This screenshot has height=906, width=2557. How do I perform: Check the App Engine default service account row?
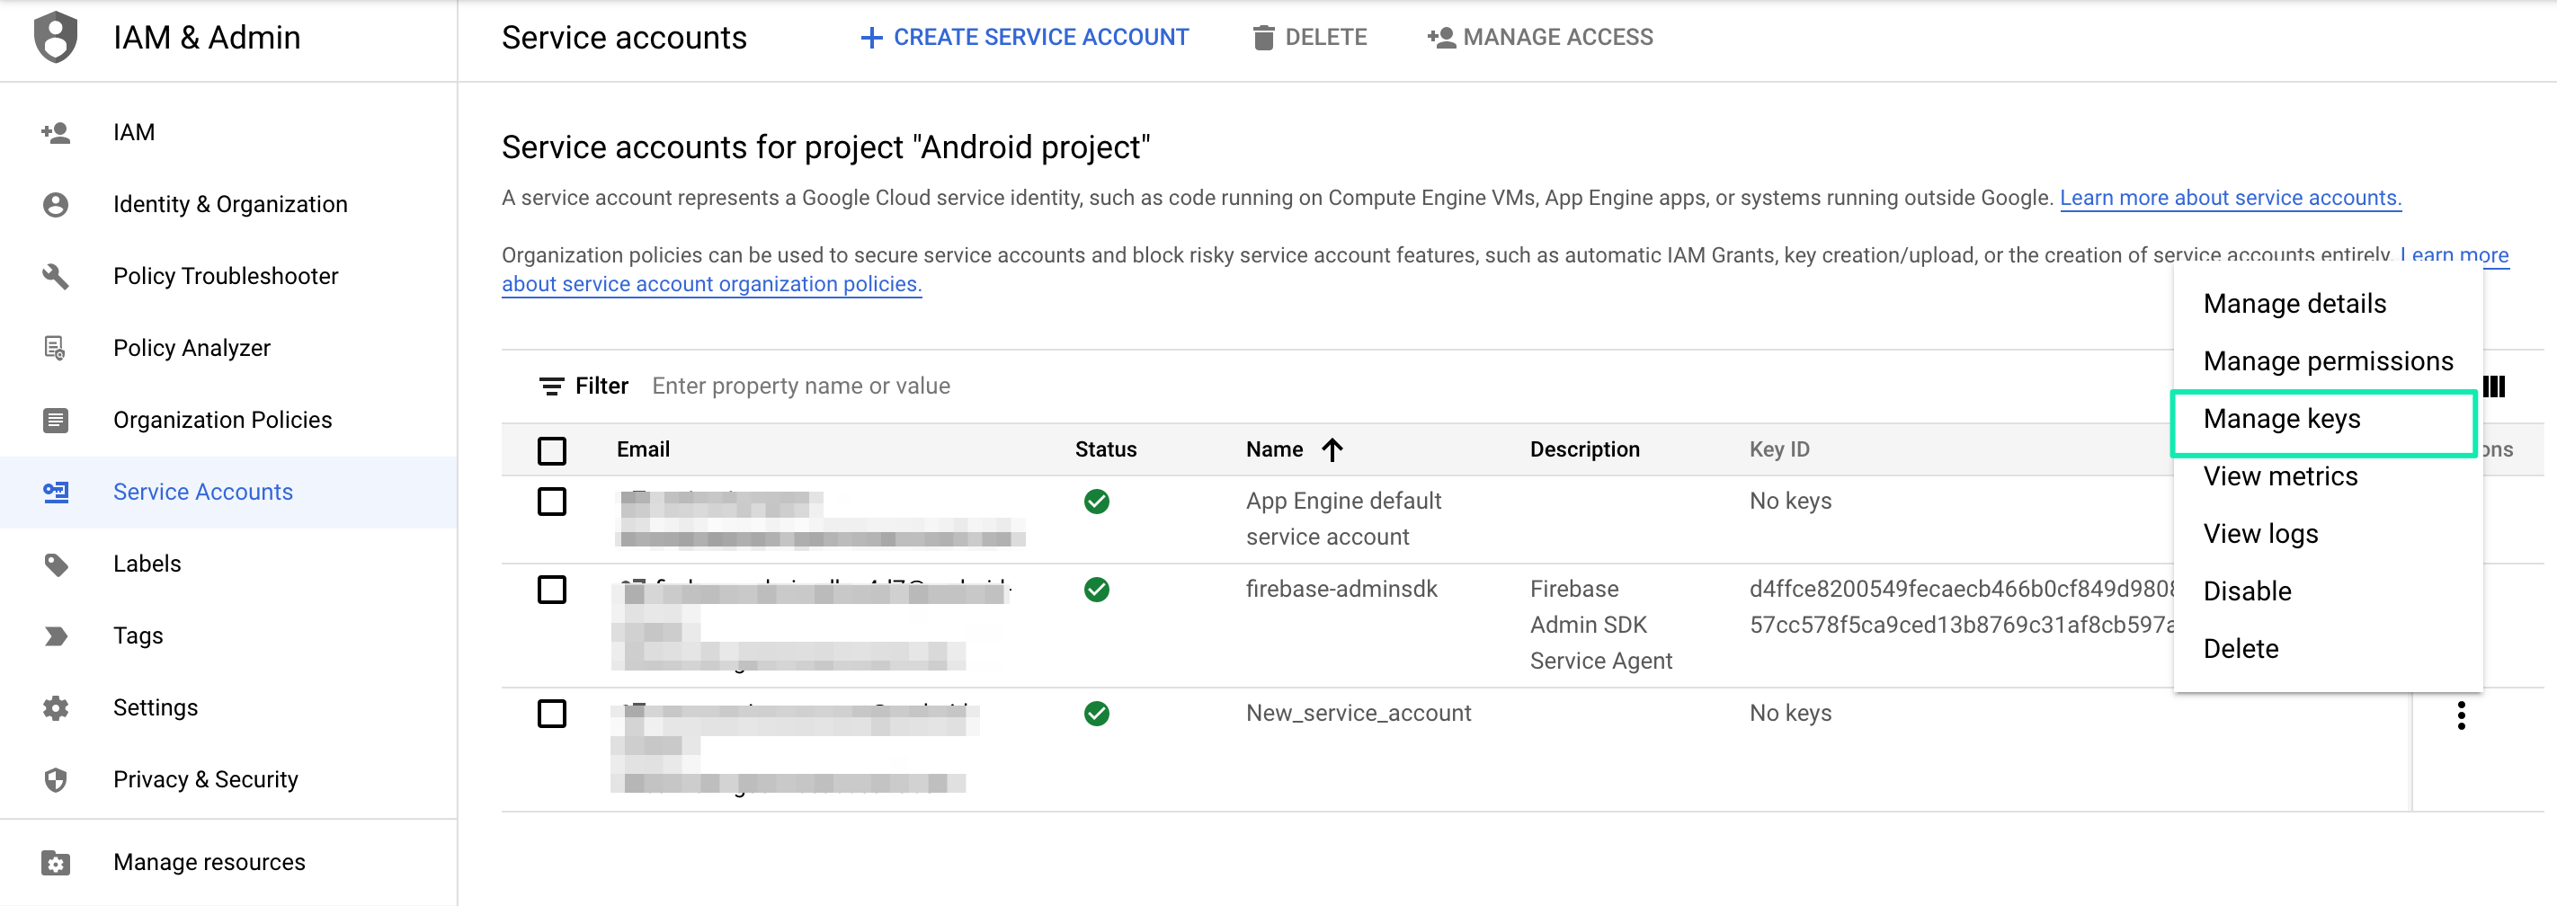point(551,502)
